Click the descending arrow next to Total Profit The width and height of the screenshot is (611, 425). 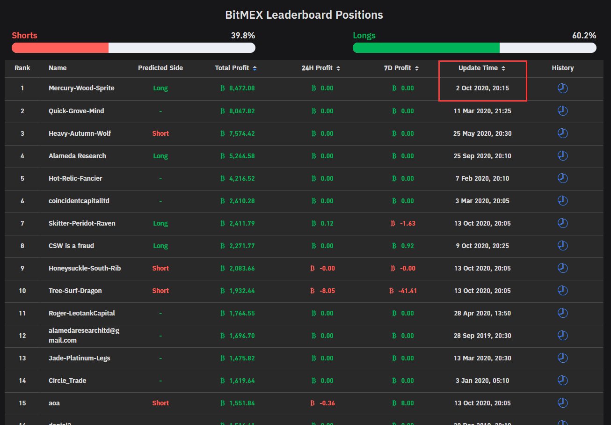pos(254,70)
